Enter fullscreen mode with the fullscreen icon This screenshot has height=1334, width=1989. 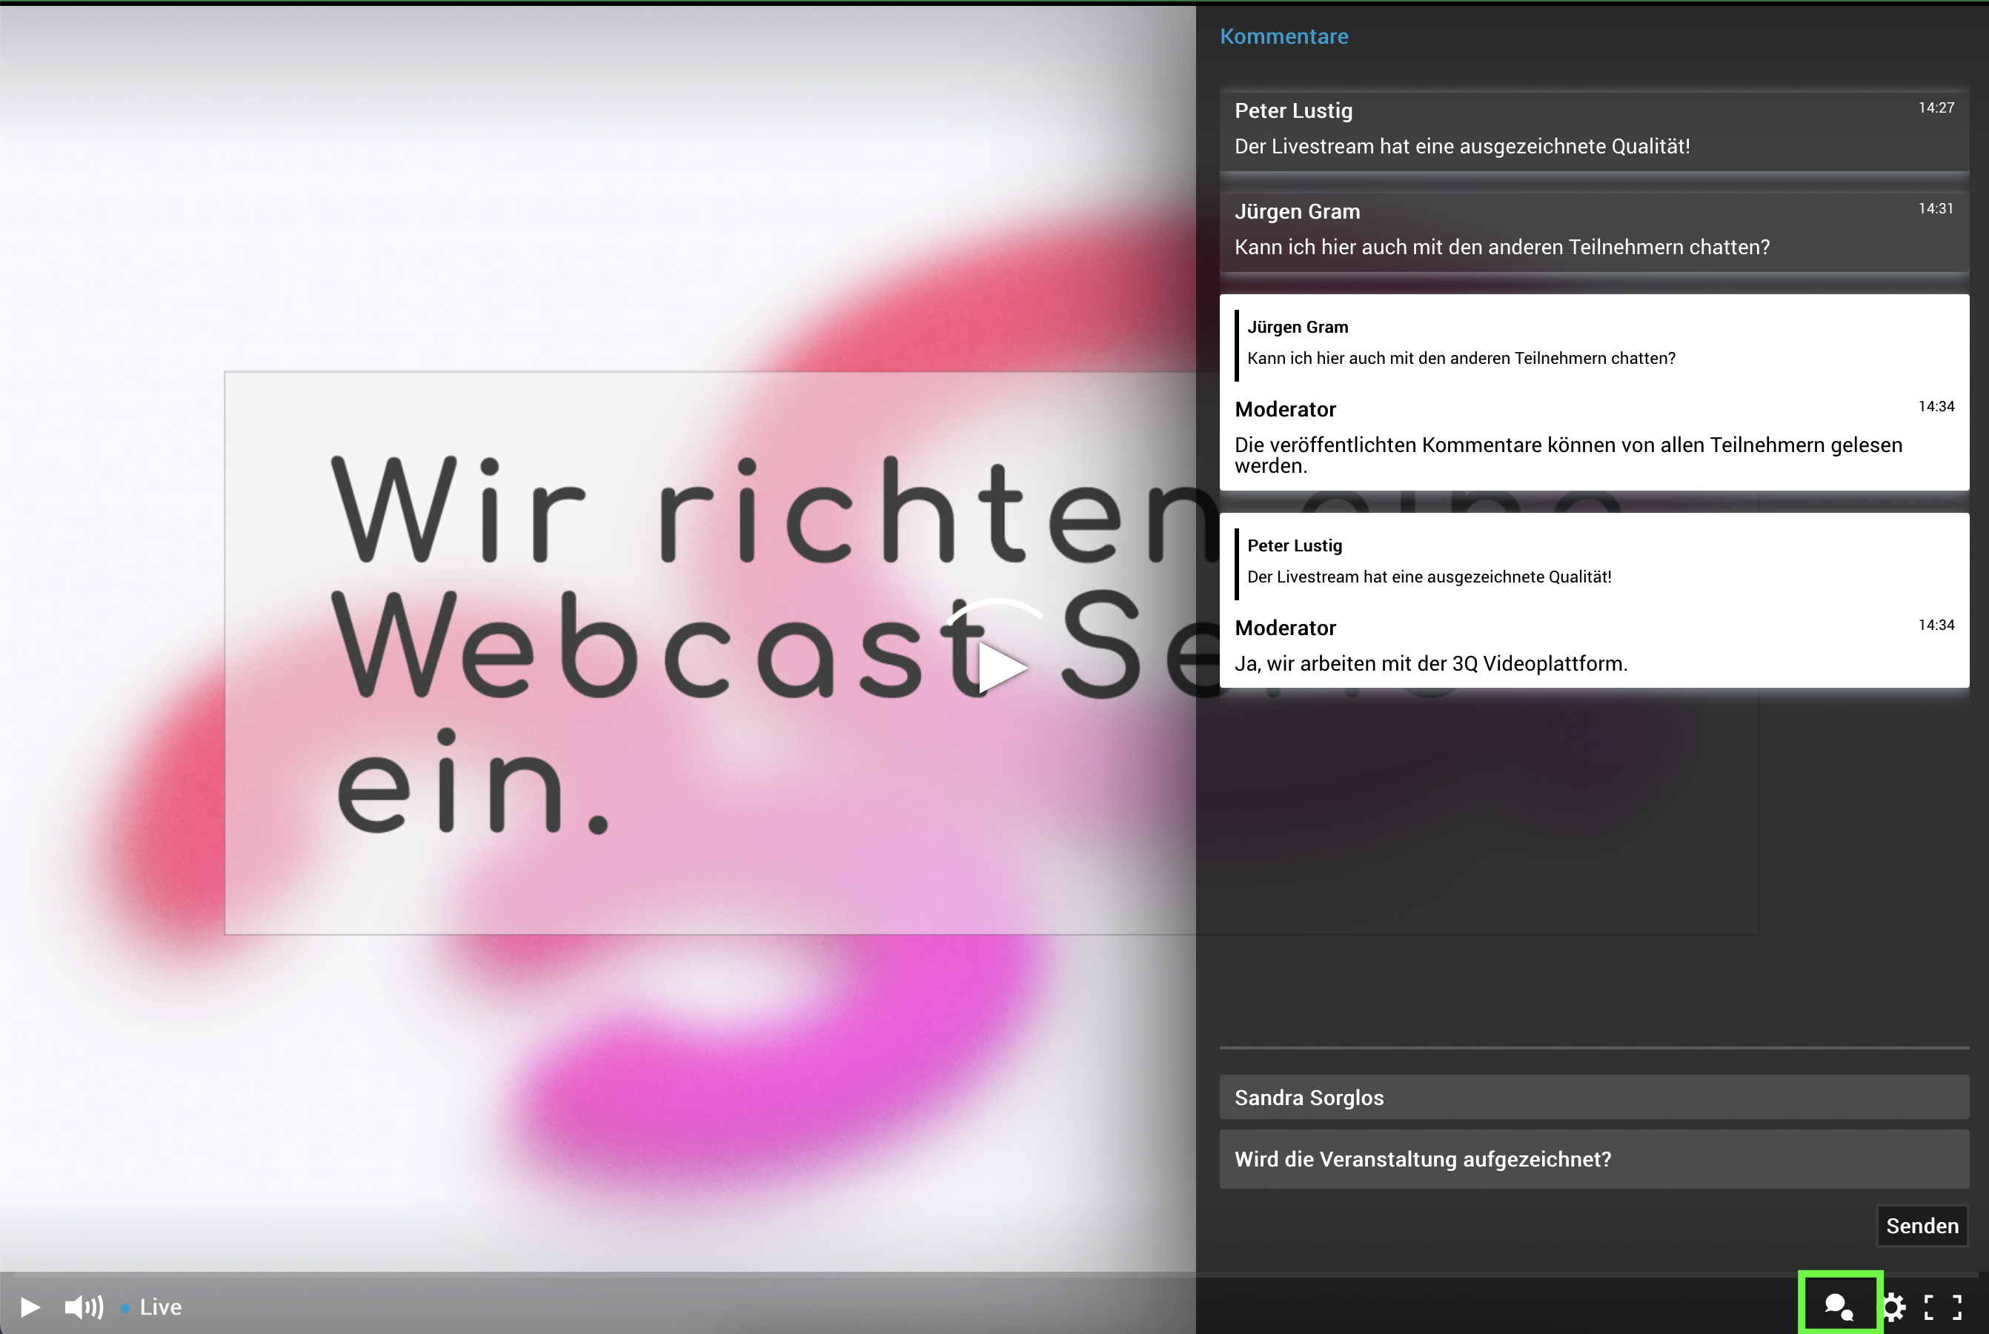1943,1307
